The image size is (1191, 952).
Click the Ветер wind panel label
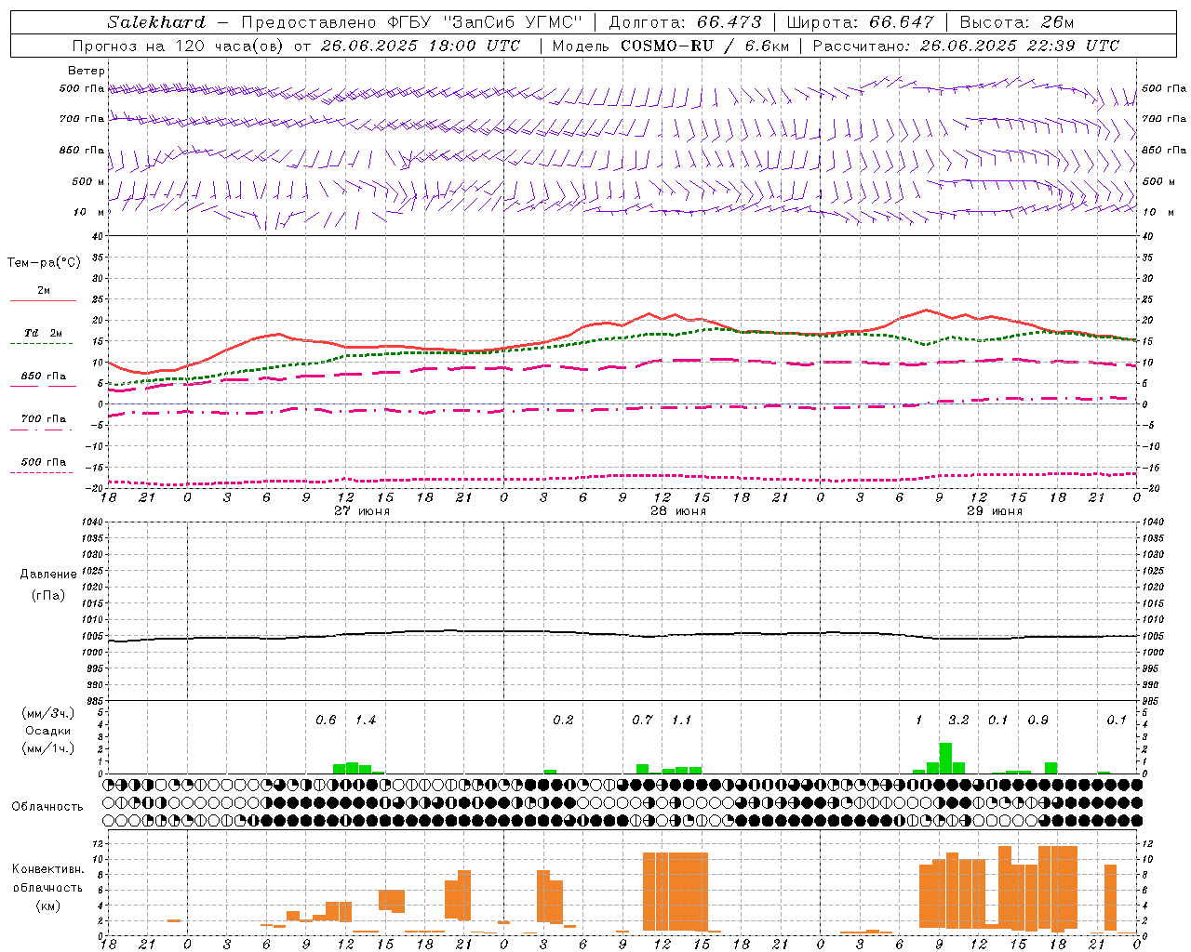pos(87,71)
